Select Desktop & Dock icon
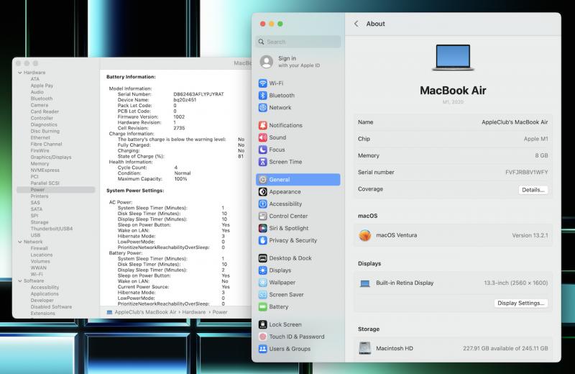 (262, 258)
